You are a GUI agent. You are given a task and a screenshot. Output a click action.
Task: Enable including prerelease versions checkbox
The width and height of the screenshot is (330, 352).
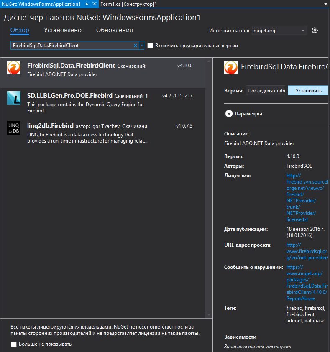pos(150,46)
